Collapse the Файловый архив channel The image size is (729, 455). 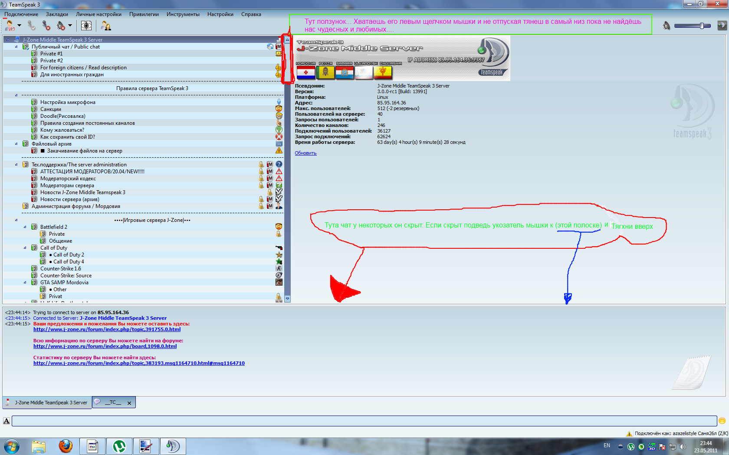[x=16, y=144]
